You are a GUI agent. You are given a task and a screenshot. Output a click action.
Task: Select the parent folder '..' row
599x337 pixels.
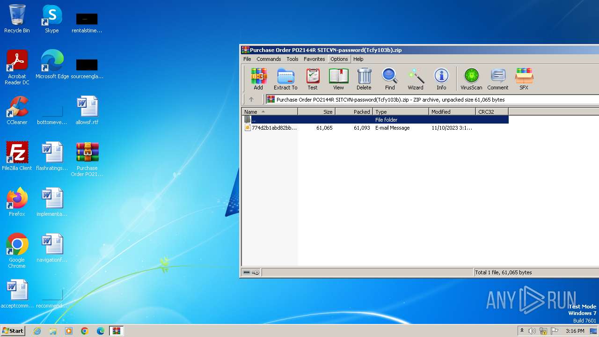375,120
